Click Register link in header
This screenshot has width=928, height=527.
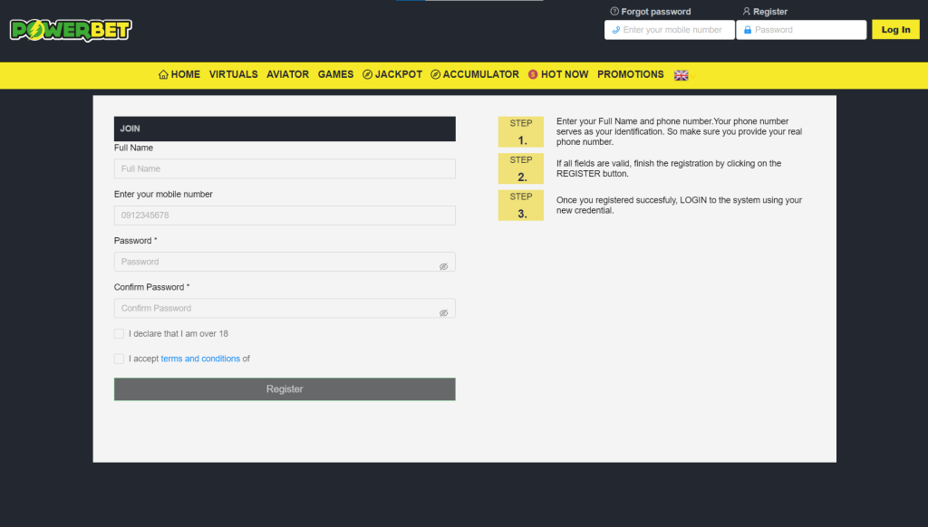coord(765,11)
